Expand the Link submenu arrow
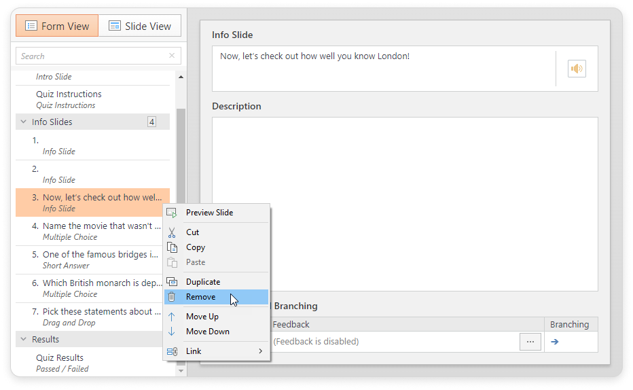This screenshot has height=390, width=633. click(260, 351)
